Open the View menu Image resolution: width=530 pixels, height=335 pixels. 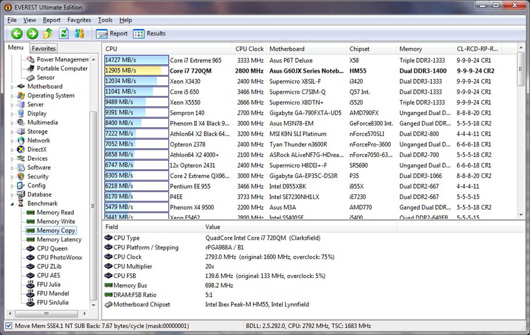(30, 20)
